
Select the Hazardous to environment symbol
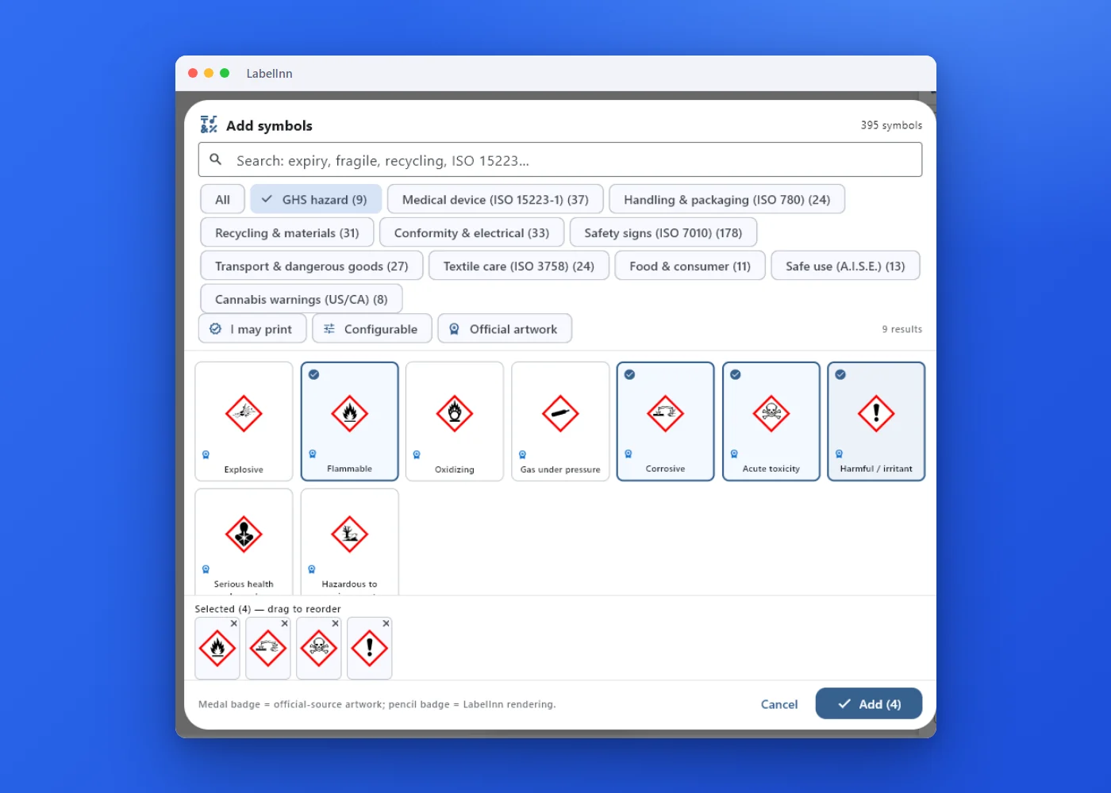pyautogui.click(x=349, y=542)
